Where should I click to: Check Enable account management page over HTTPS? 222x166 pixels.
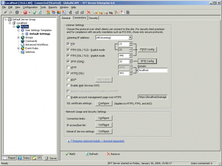click(x=68, y=97)
